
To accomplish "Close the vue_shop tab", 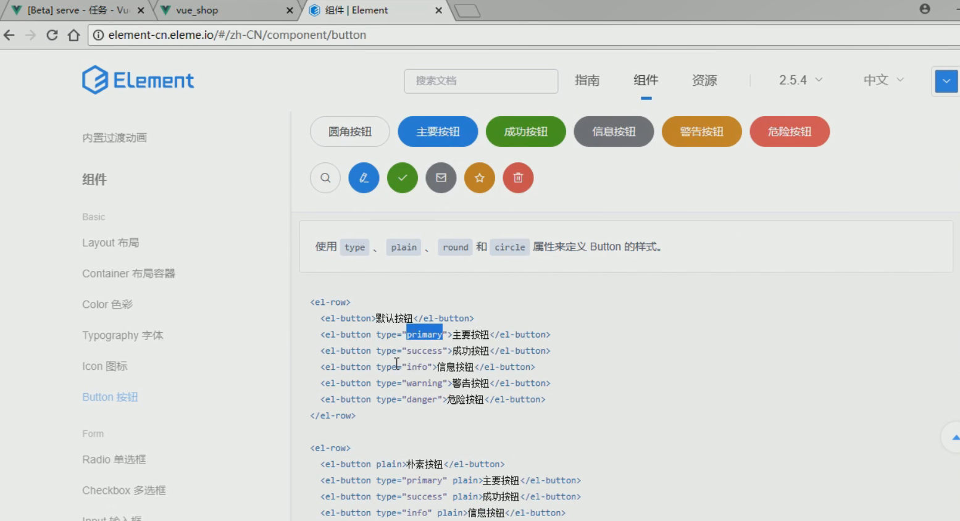I will (x=290, y=10).
